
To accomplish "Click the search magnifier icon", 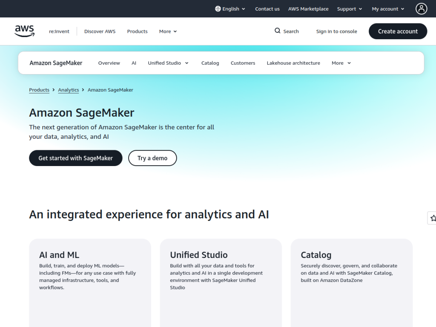I will point(277,31).
